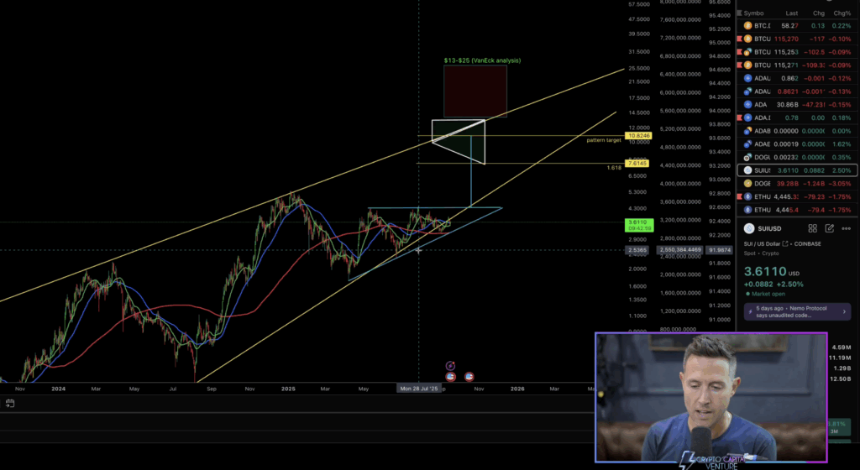This screenshot has height=470, width=860.
Task: Open the note edit icon beside SUIUSD
Action: tap(830, 228)
